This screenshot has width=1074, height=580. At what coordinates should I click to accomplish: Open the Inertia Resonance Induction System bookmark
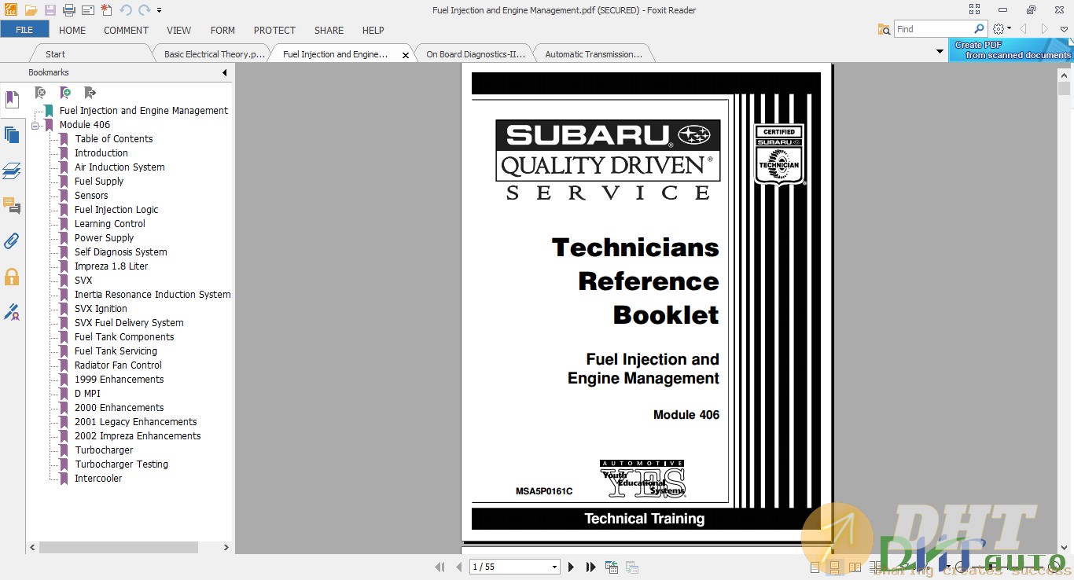tap(153, 295)
